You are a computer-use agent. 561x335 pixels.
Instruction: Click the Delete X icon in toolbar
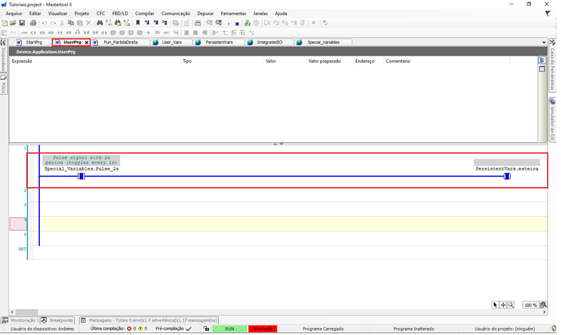tap(88, 23)
